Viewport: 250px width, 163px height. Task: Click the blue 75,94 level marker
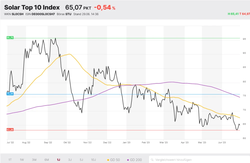tap(10, 94)
